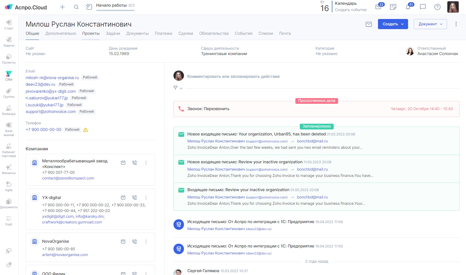Click call icon for YX-digital company
The width and height of the screenshot is (466, 275).
point(135,197)
